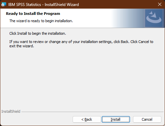Click Install to begin the installation
Viewport: 165px width, 126px height.
pyautogui.click(x=116, y=119)
